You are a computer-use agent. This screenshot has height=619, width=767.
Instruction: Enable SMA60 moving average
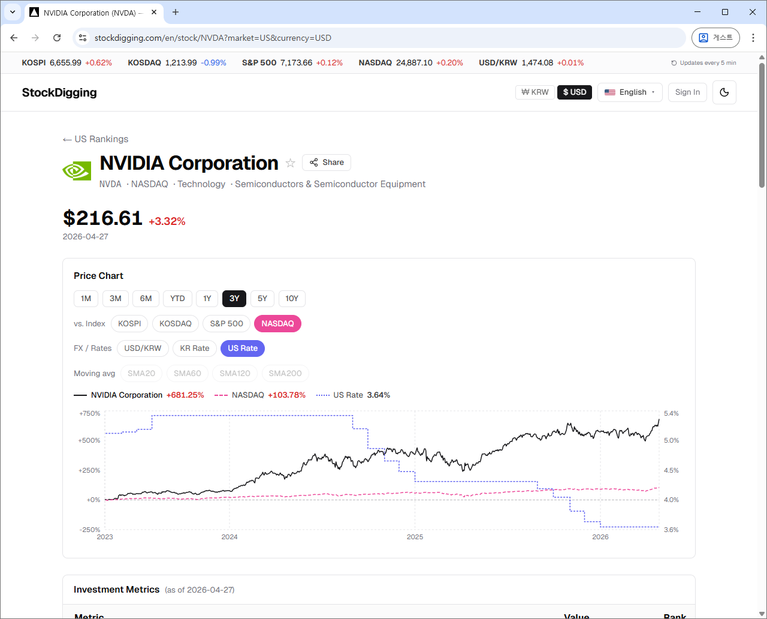(x=188, y=374)
